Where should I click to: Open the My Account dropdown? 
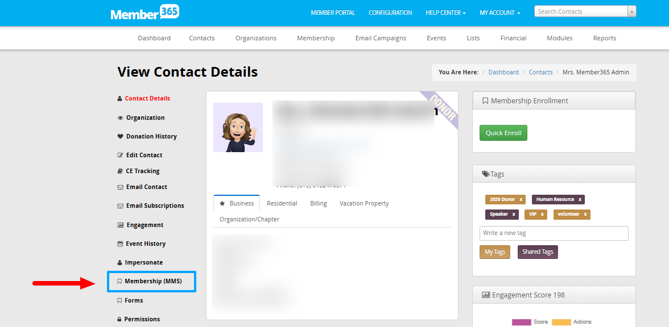click(499, 13)
